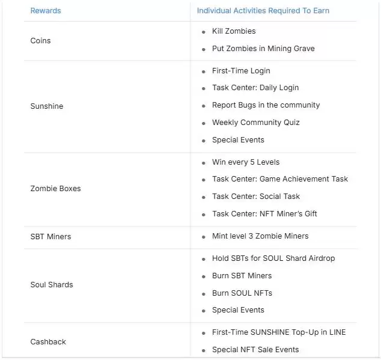Click Report Bugs in the community
Viewport: 381px width, 360px height.
click(266, 105)
